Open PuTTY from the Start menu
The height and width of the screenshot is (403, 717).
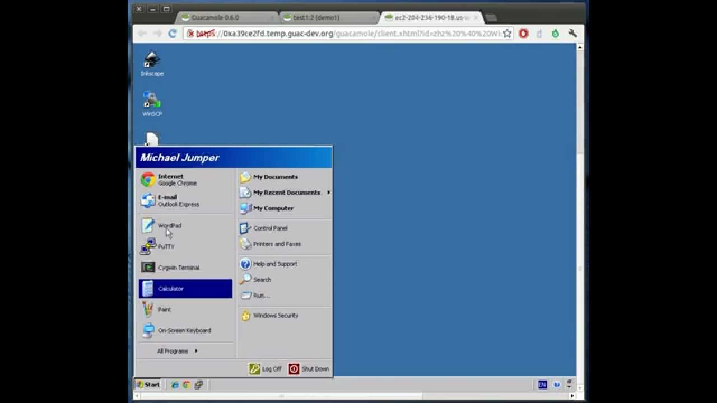click(x=185, y=246)
